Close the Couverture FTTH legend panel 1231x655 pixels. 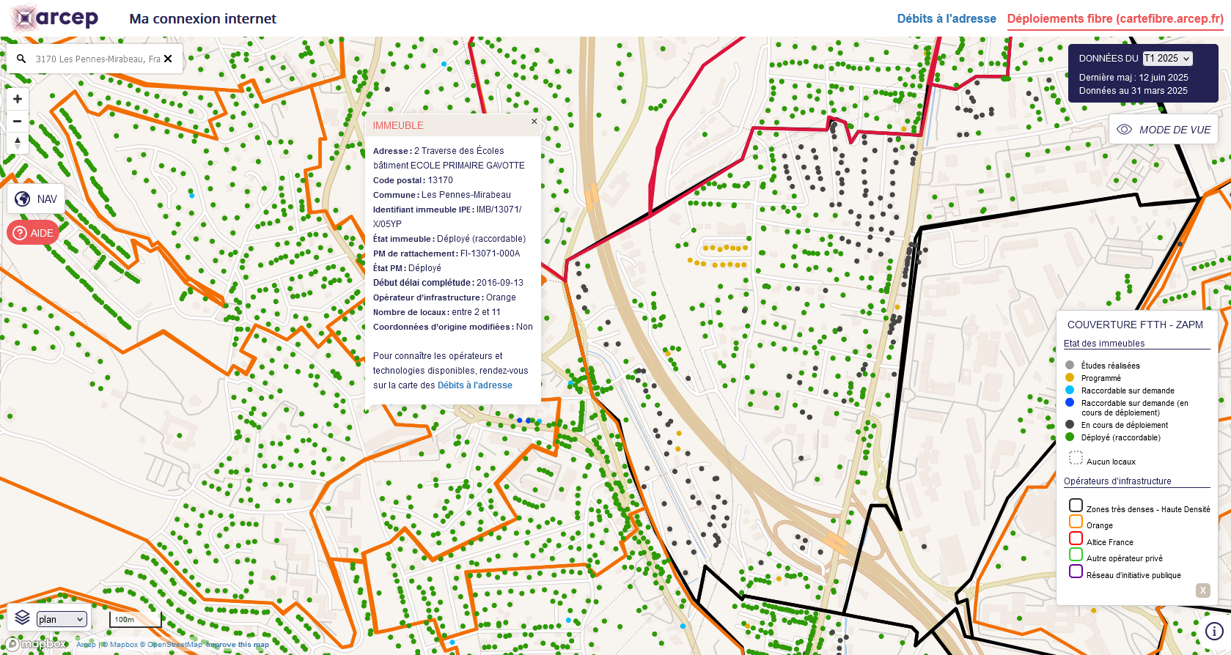pyautogui.click(x=1202, y=590)
